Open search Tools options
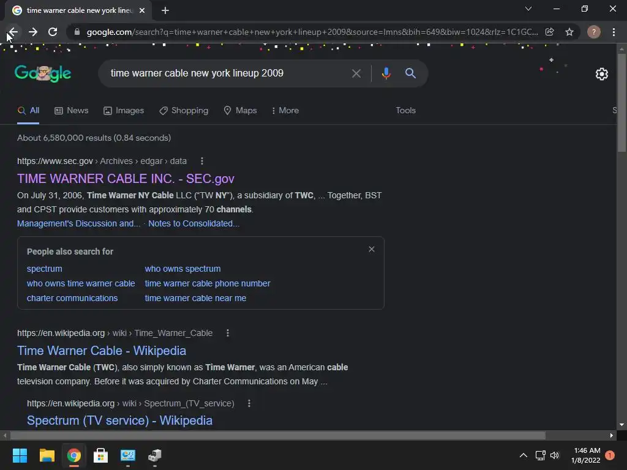Screen dimensions: 627x470 click(405, 111)
